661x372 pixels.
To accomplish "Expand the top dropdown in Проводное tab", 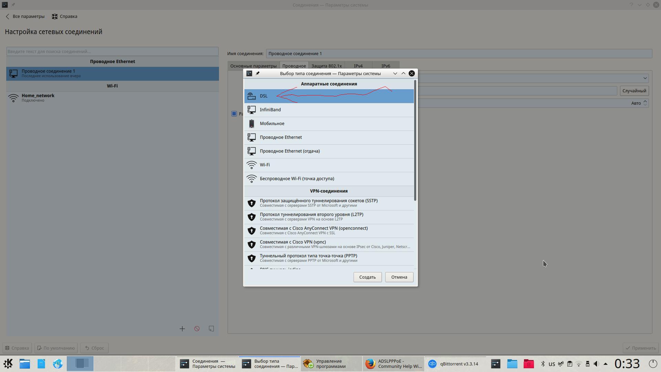I will pos(645,78).
